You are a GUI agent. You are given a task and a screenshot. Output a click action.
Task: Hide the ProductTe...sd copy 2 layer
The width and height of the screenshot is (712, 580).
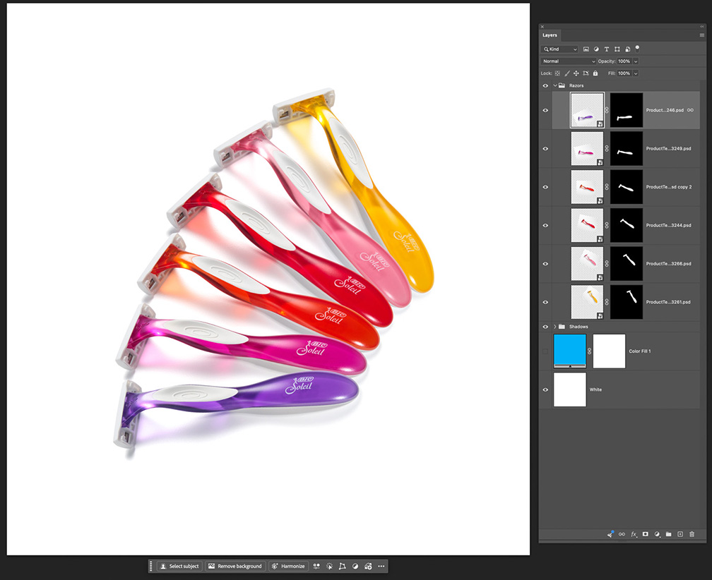pos(545,187)
